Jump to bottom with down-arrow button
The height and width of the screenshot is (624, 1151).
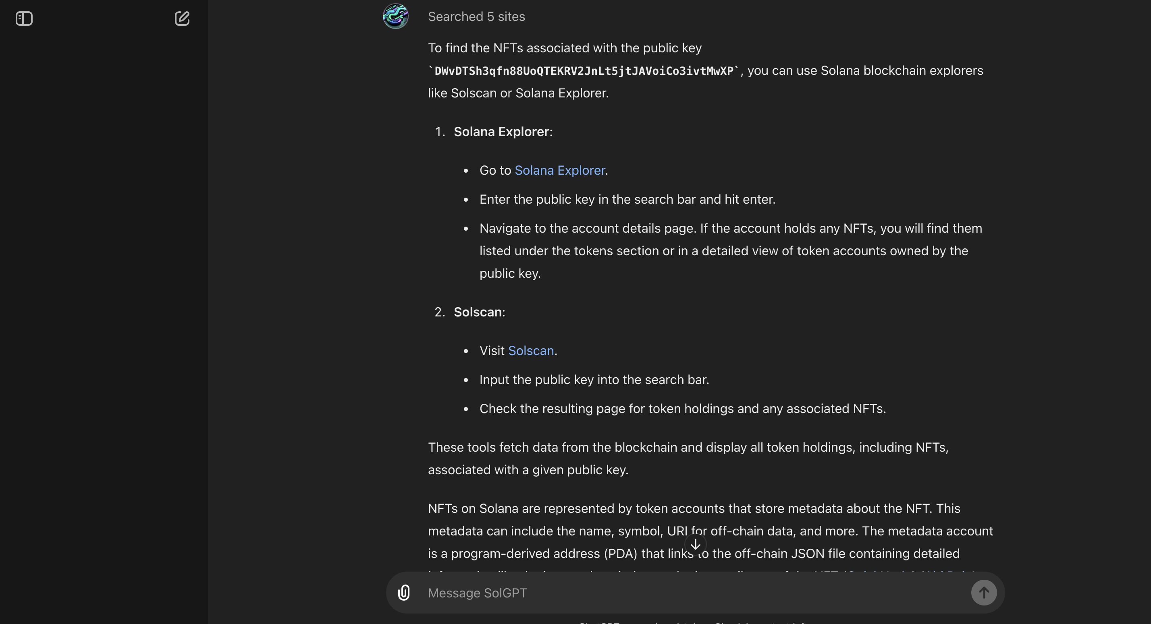695,545
